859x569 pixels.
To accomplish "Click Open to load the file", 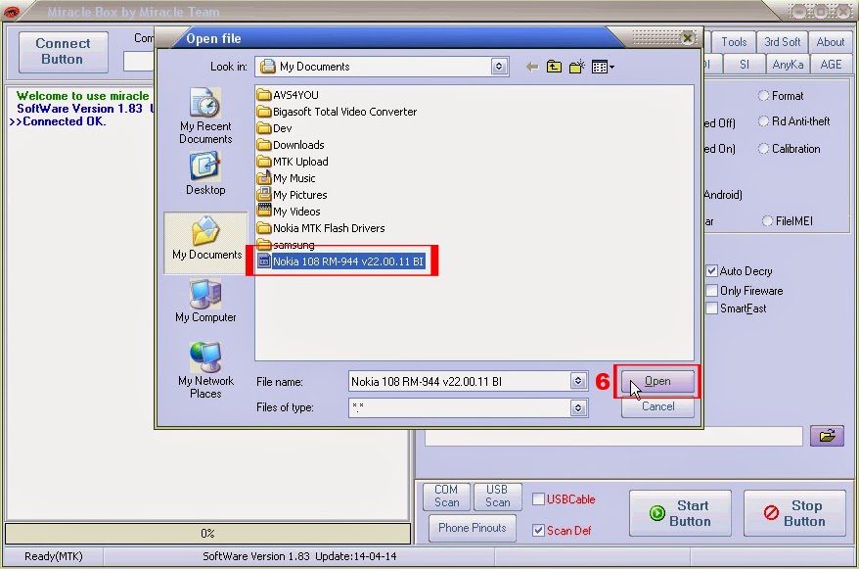I will point(657,381).
